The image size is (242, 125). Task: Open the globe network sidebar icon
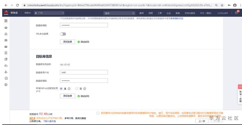(6, 78)
